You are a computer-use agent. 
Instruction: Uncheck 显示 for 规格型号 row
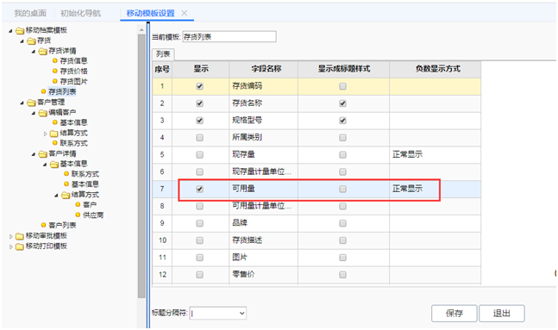pos(199,121)
